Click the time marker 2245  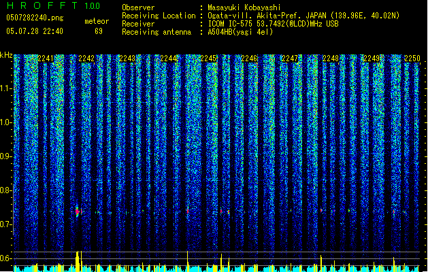point(208,58)
